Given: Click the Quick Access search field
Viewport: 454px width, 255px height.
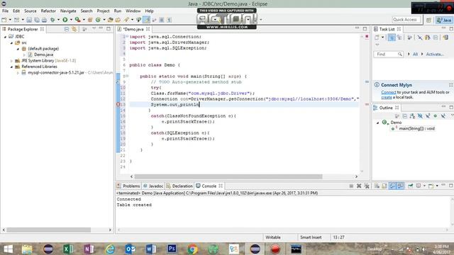Looking at the screenshot, I should tap(406, 20).
